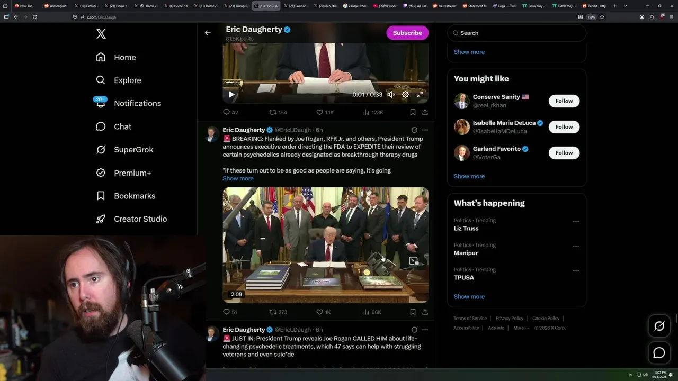Open Terms of Service link
This screenshot has width=678, height=381.
(x=470, y=319)
